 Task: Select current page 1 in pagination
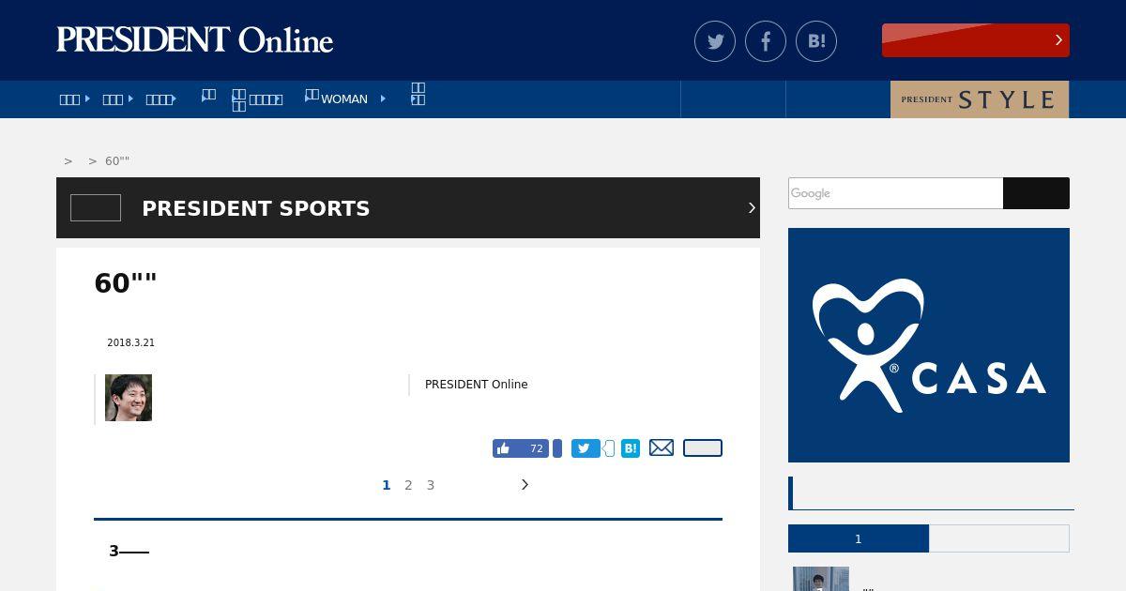[386, 485]
